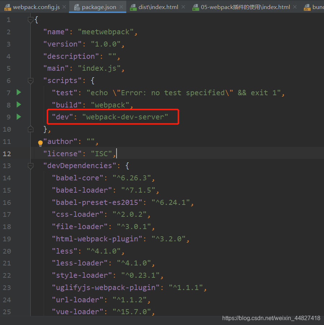Viewport: 324px width, 325px height.
Task: Click the "uglifyjs-webpack-plugin" dependency name
Action: pos(106,288)
